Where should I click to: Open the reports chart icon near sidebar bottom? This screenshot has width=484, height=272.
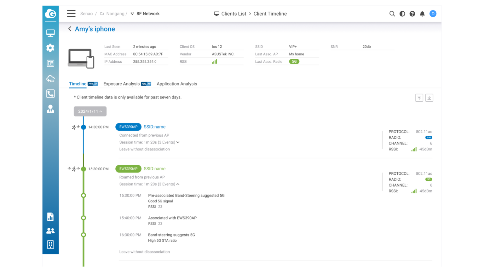click(50, 217)
